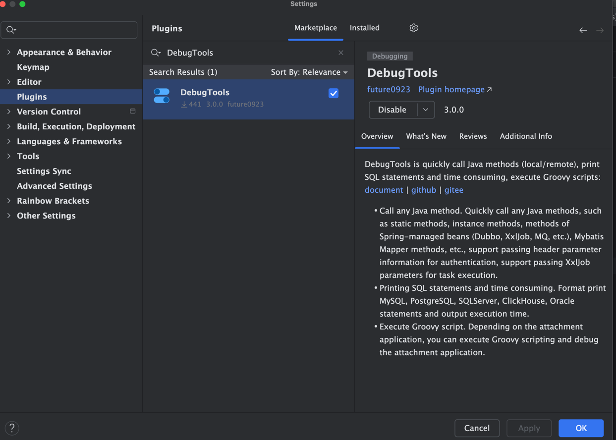Screen dimensions: 616x440
Task: Expand the Tools settings section
Action: coord(9,156)
